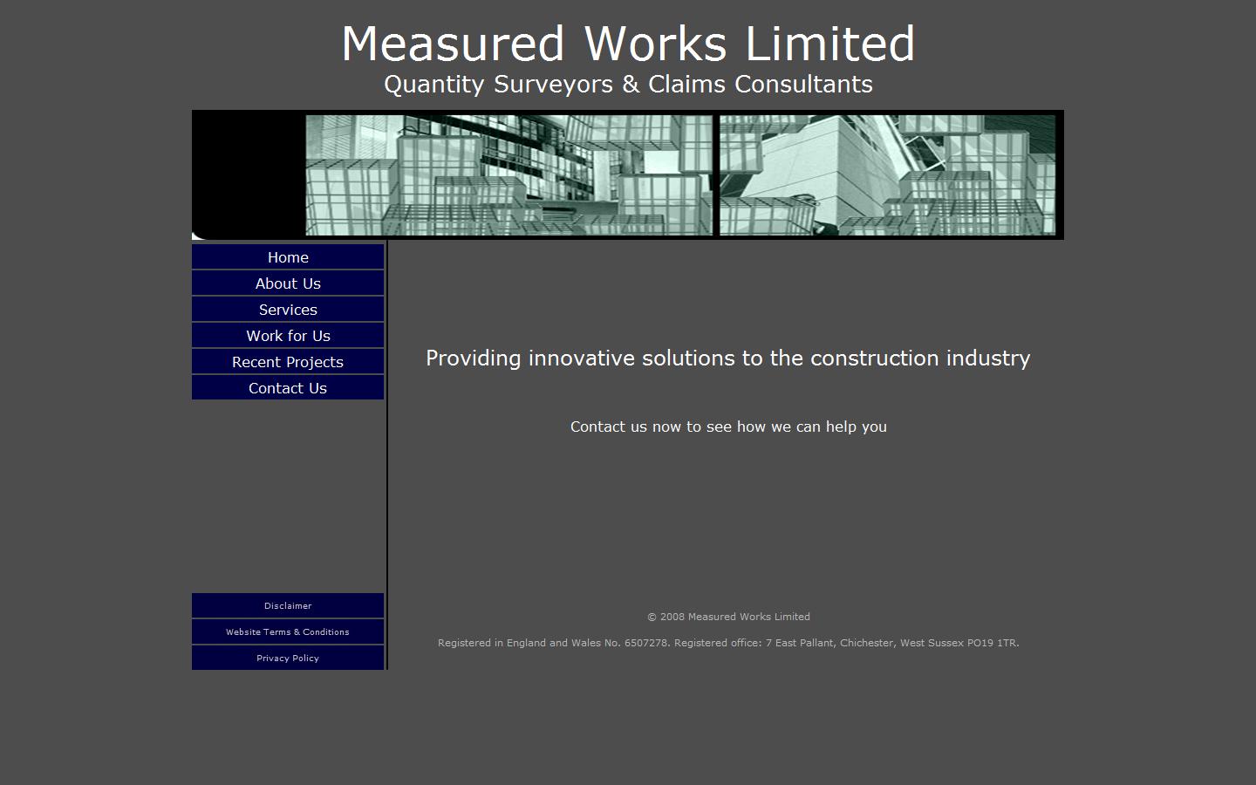Click the innovative solutions tagline
This screenshot has height=785, width=1256.
coord(727,358)
